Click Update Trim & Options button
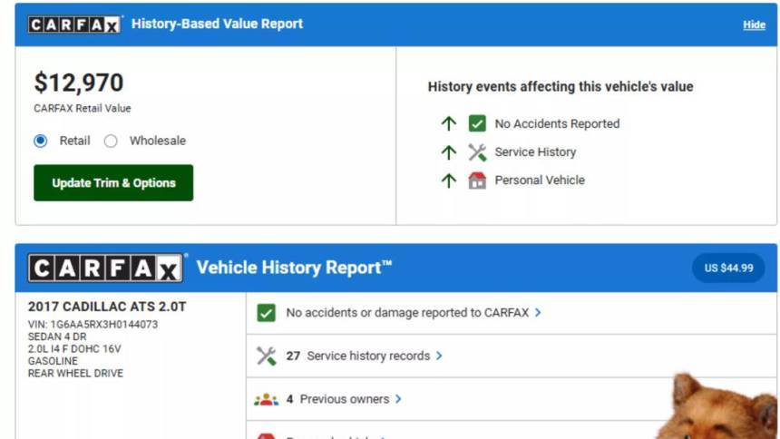The height and width of the screenshot is (439, 780). point(113,182)
